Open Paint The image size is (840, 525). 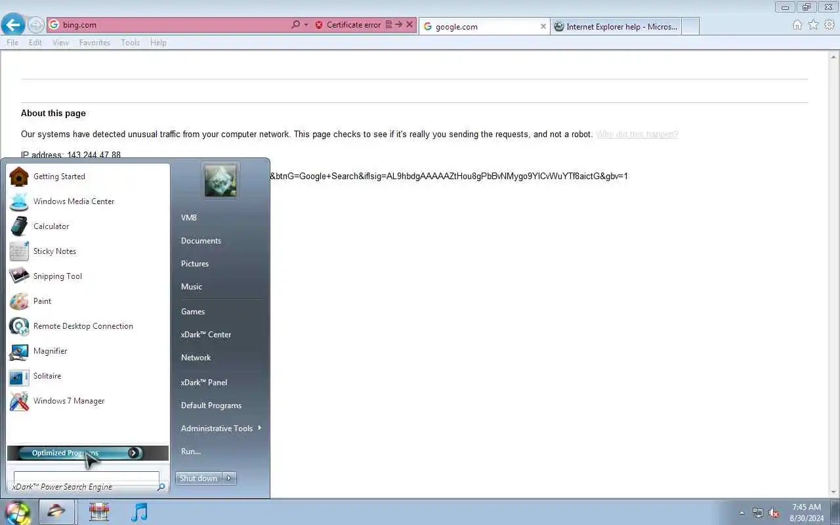[87, 301]
